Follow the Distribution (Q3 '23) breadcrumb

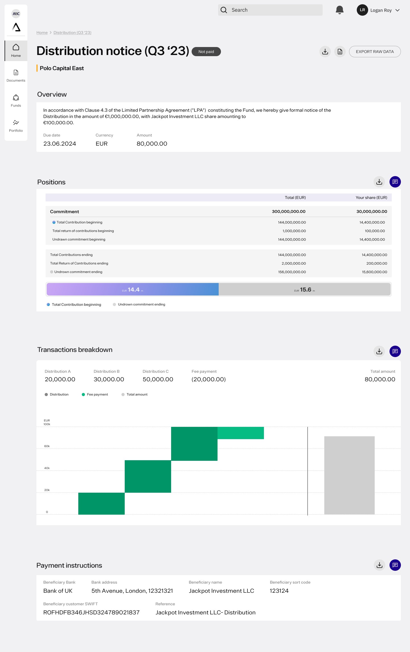click(x=72, y=32)
